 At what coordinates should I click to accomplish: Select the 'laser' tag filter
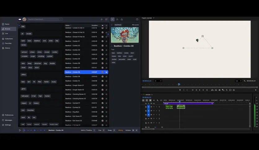(23, 117)
